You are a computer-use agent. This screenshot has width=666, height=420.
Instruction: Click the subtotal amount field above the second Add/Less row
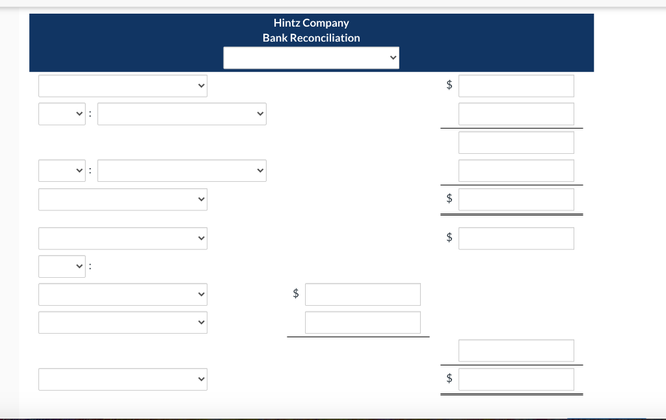[516, 142]
